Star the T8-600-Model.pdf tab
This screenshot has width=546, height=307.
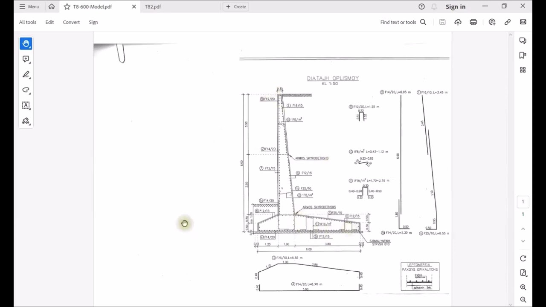point(67,6)
